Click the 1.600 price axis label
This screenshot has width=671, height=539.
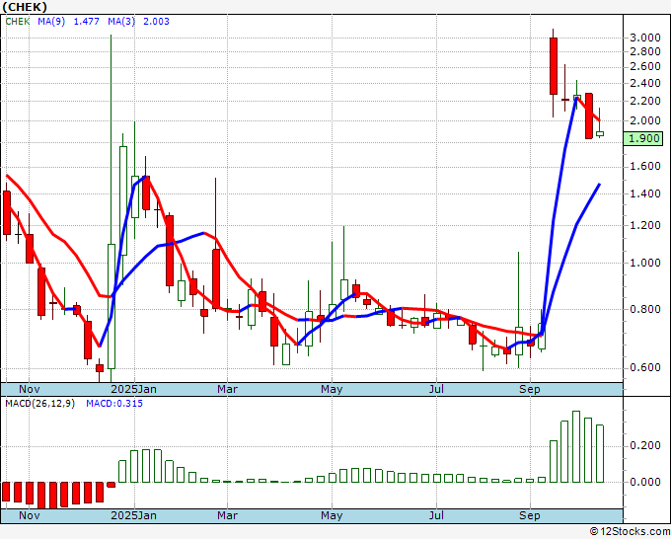coord(645,167)
